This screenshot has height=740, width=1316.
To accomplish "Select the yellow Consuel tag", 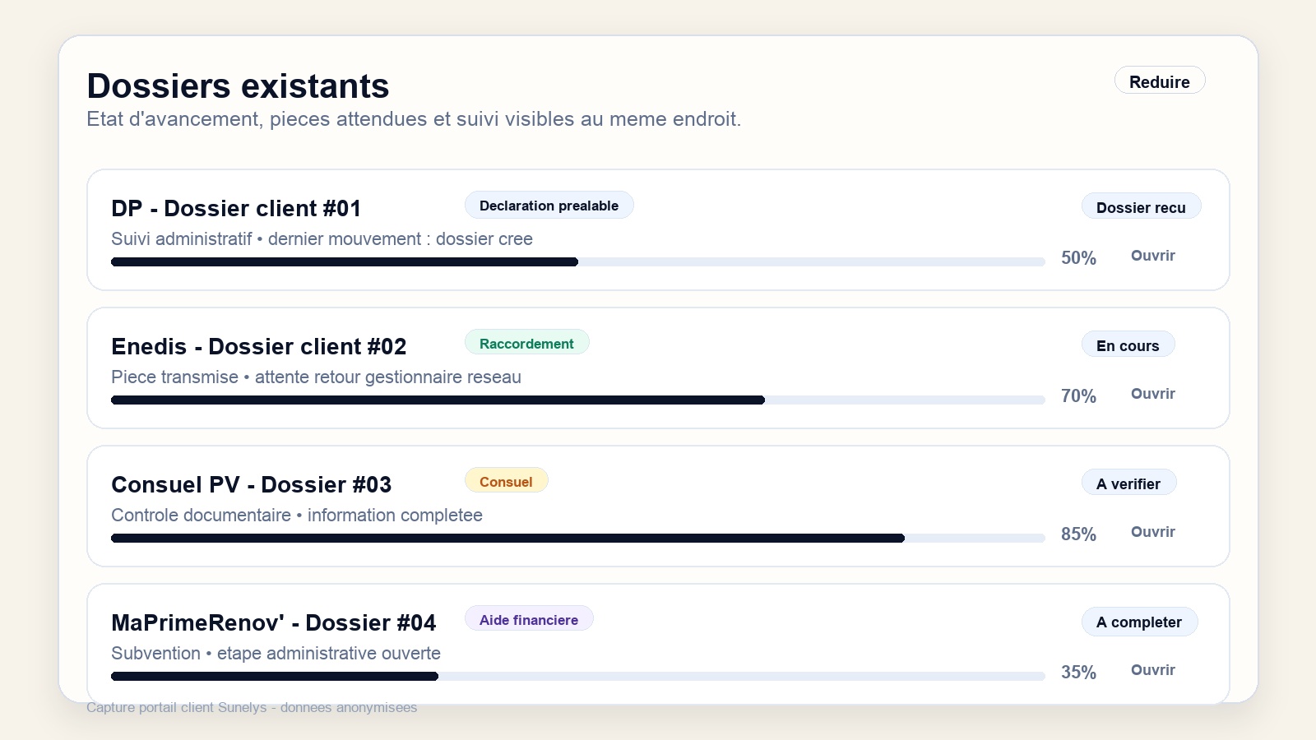I will click(506, 482).
